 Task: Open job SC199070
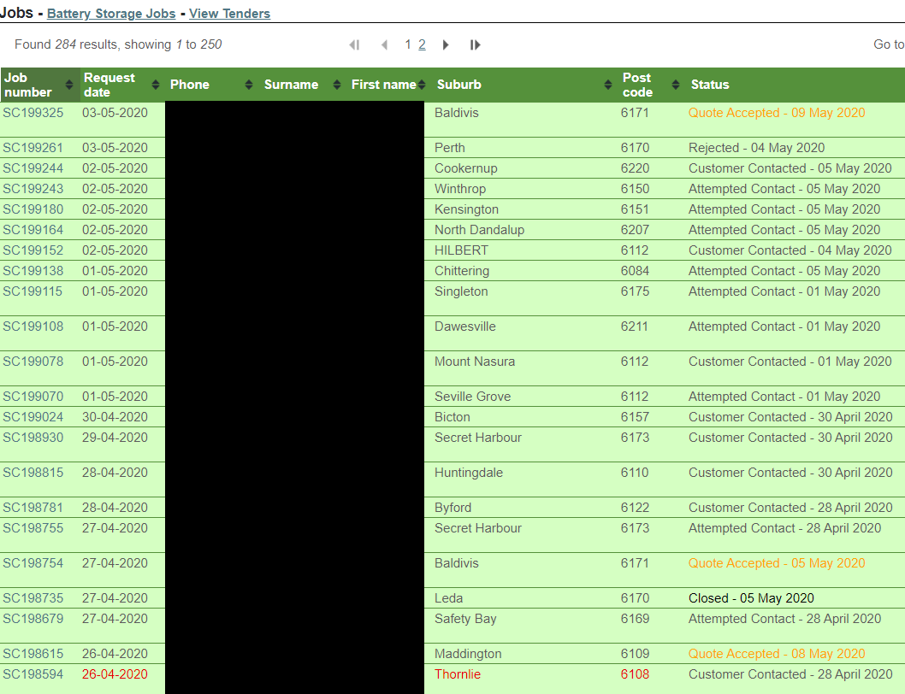[33, 397]
